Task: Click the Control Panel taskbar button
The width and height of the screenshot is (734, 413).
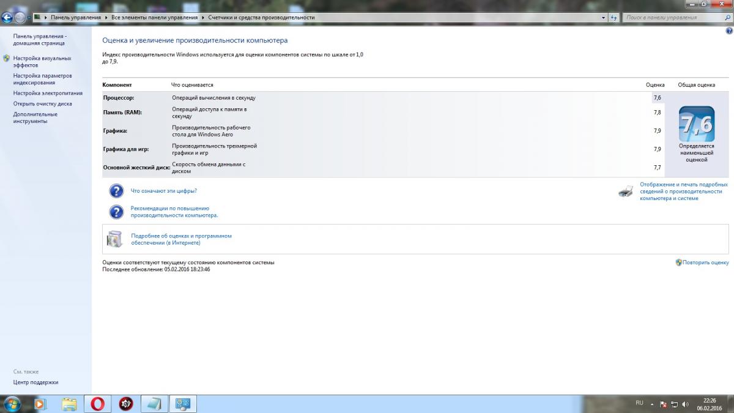Action: [183, 404]
